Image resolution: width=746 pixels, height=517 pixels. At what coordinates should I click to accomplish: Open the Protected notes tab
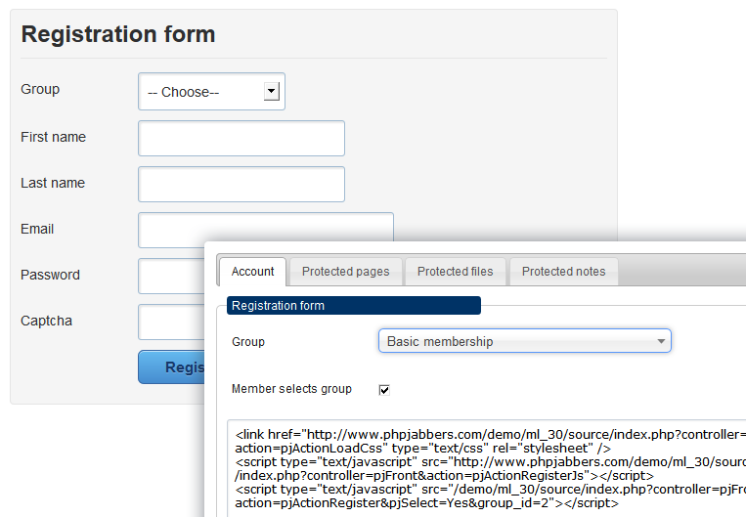click(x=564, y=272)
